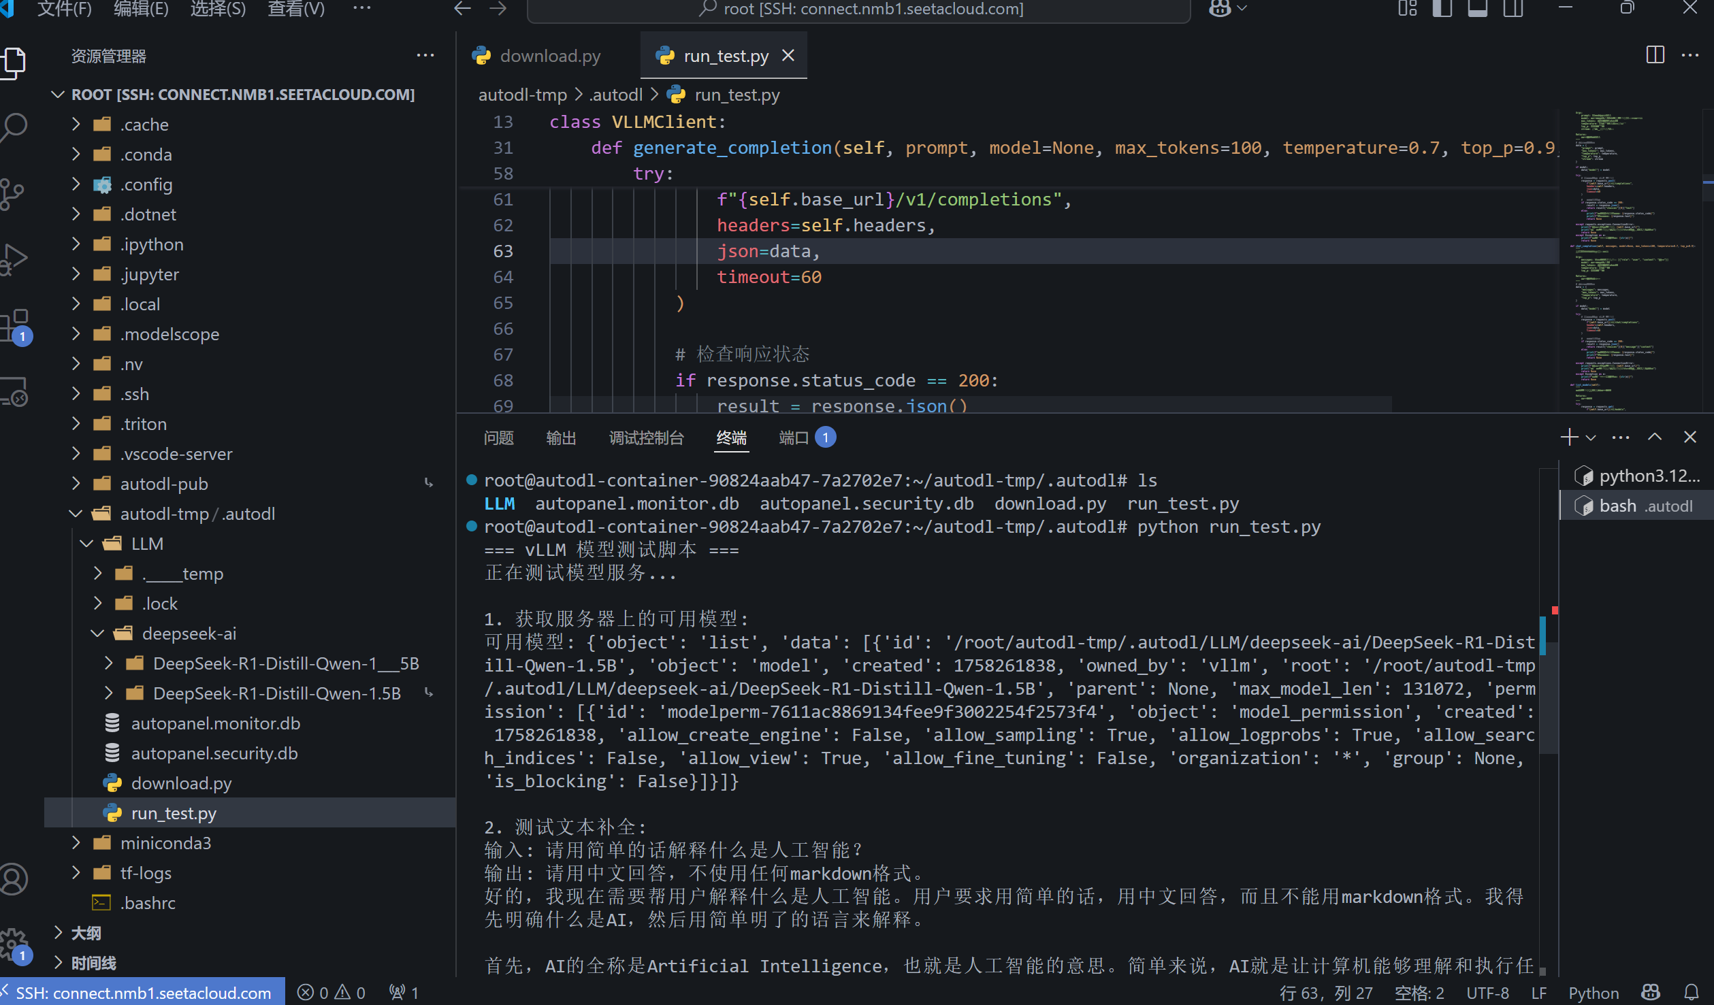Expand the miniconda3 folder
The width and height of the screenshot is (1714, 1005).
(165, 843)
